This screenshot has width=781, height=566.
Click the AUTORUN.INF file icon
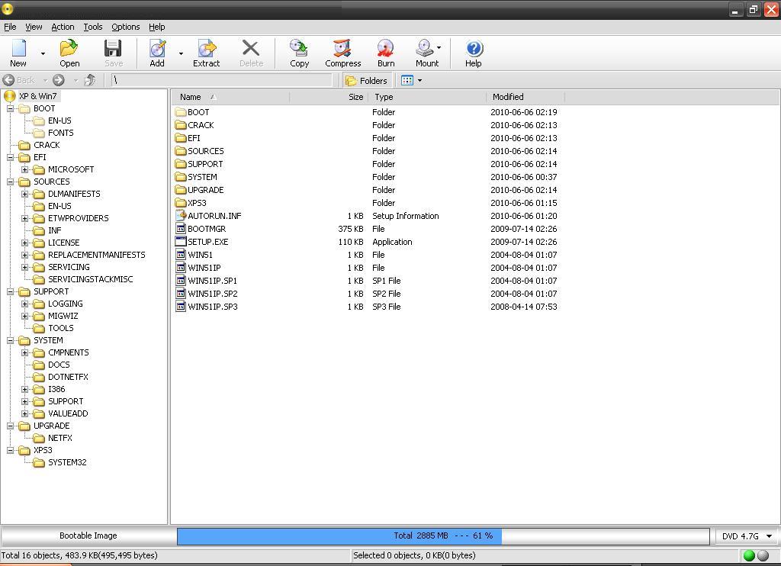[x=181, y=216]
